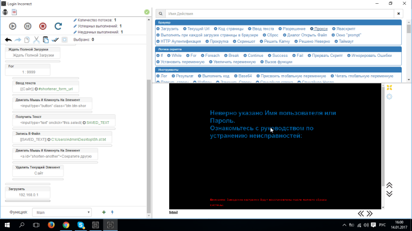412x231 pixels.
Task: Add Прервать Скрипт action
Action: pyautogui.click(x=325, y=56)
